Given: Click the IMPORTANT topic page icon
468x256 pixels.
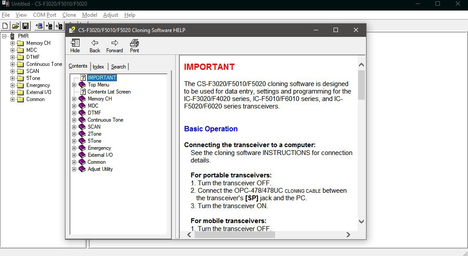Looking at the screenshot, I should click(83, 78).
